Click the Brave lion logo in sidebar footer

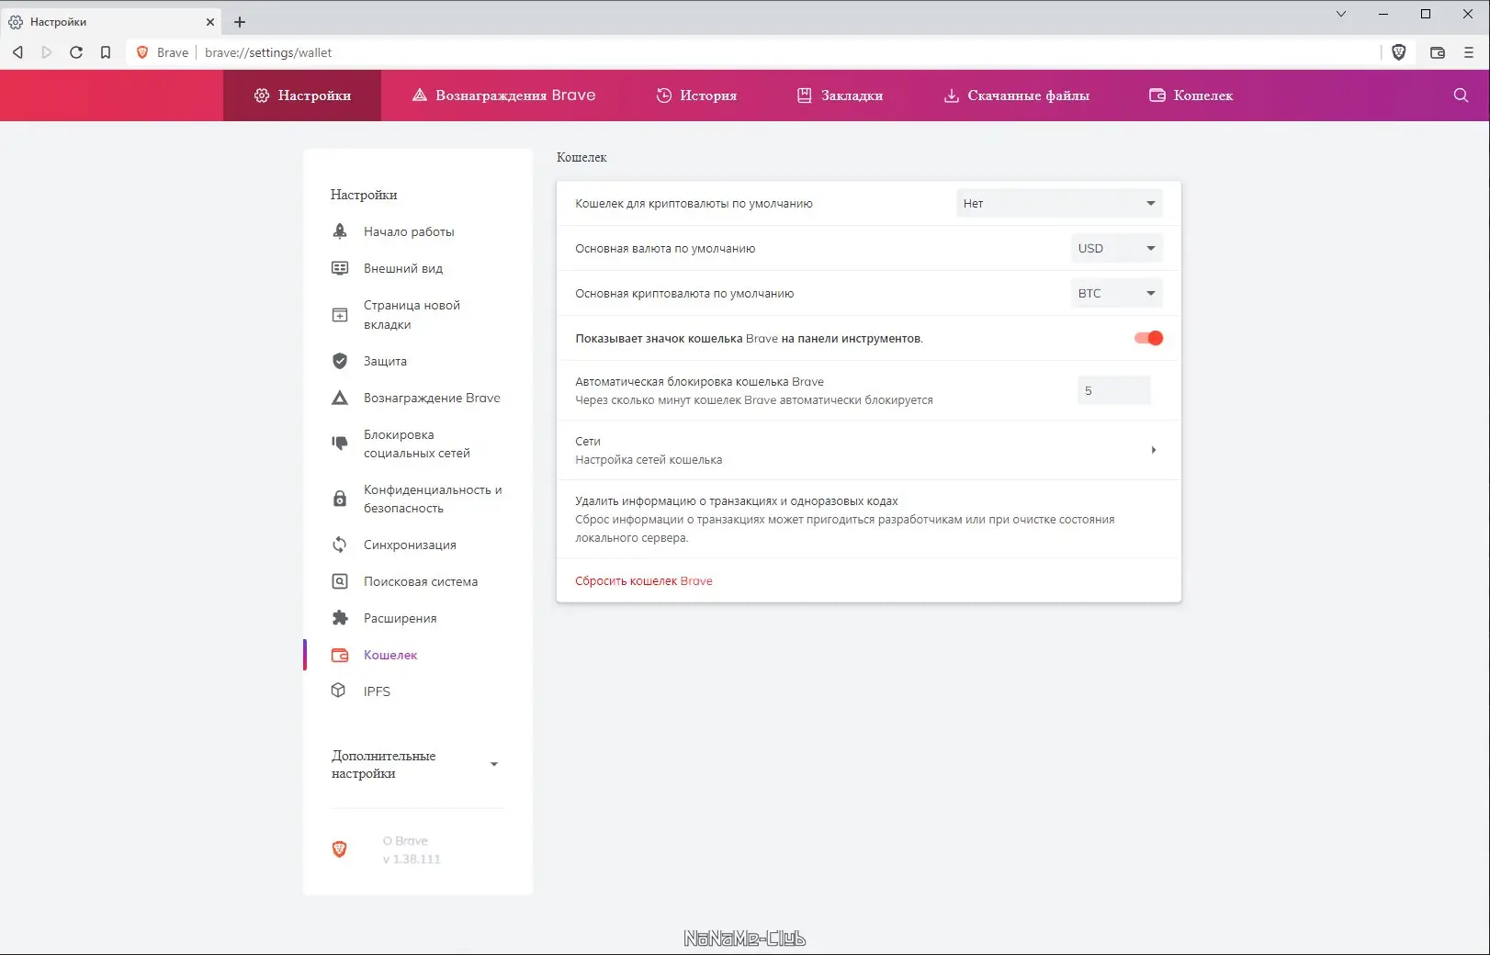coord(339,849)
